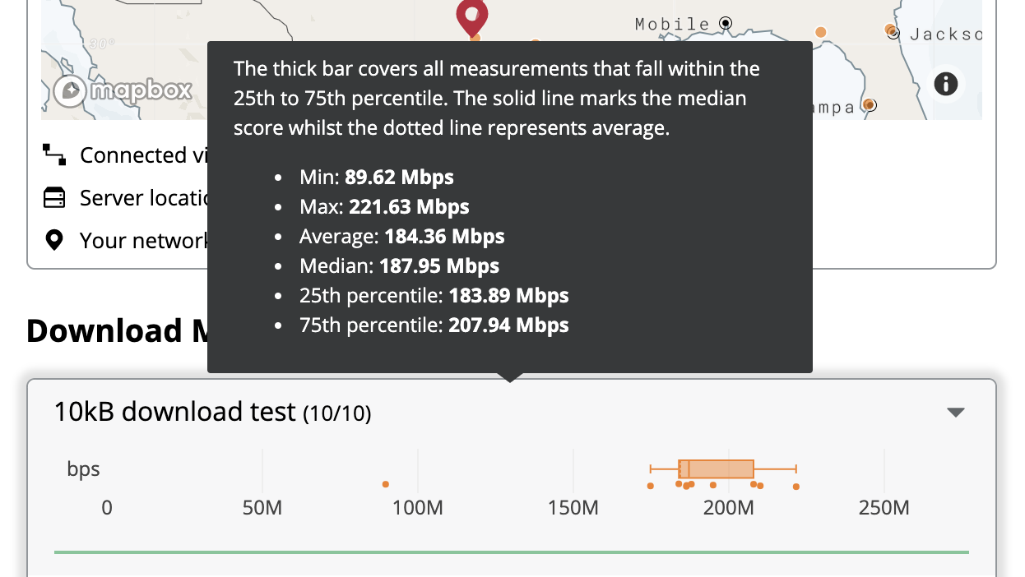The image size is (1025, 577).
Task: Click the rightmost data point near 221M
Action: (x=796, y=487)
